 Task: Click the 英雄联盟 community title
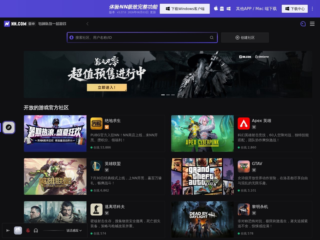113,163
